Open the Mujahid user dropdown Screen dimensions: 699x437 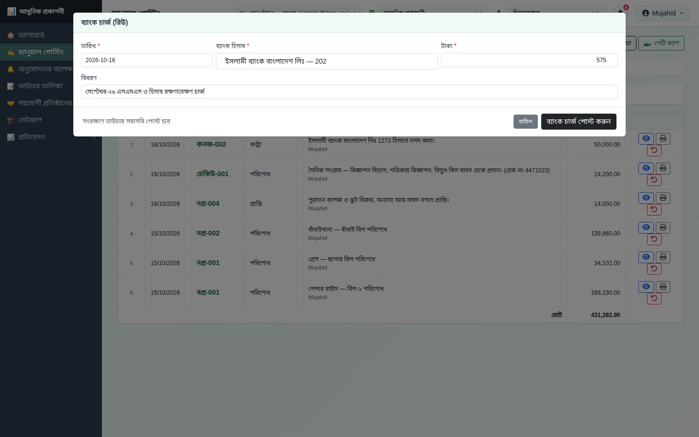(663, 13)
